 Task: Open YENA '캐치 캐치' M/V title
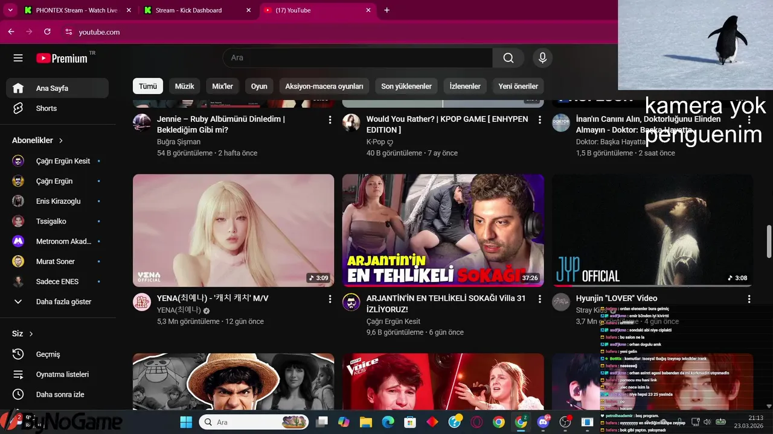tap(213, 298)
